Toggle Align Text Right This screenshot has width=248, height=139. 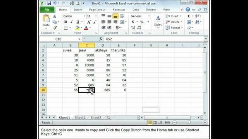(115, 22)
